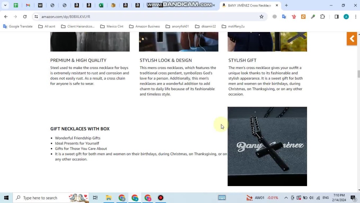
Task: Click the PREMIUM & HIGH QUALITY heading
Action: 78,60
